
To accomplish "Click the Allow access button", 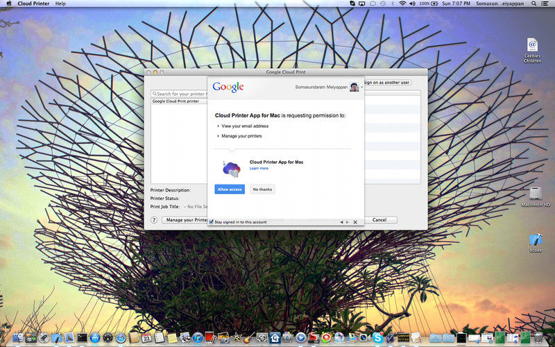I will [x=230, y=189].
